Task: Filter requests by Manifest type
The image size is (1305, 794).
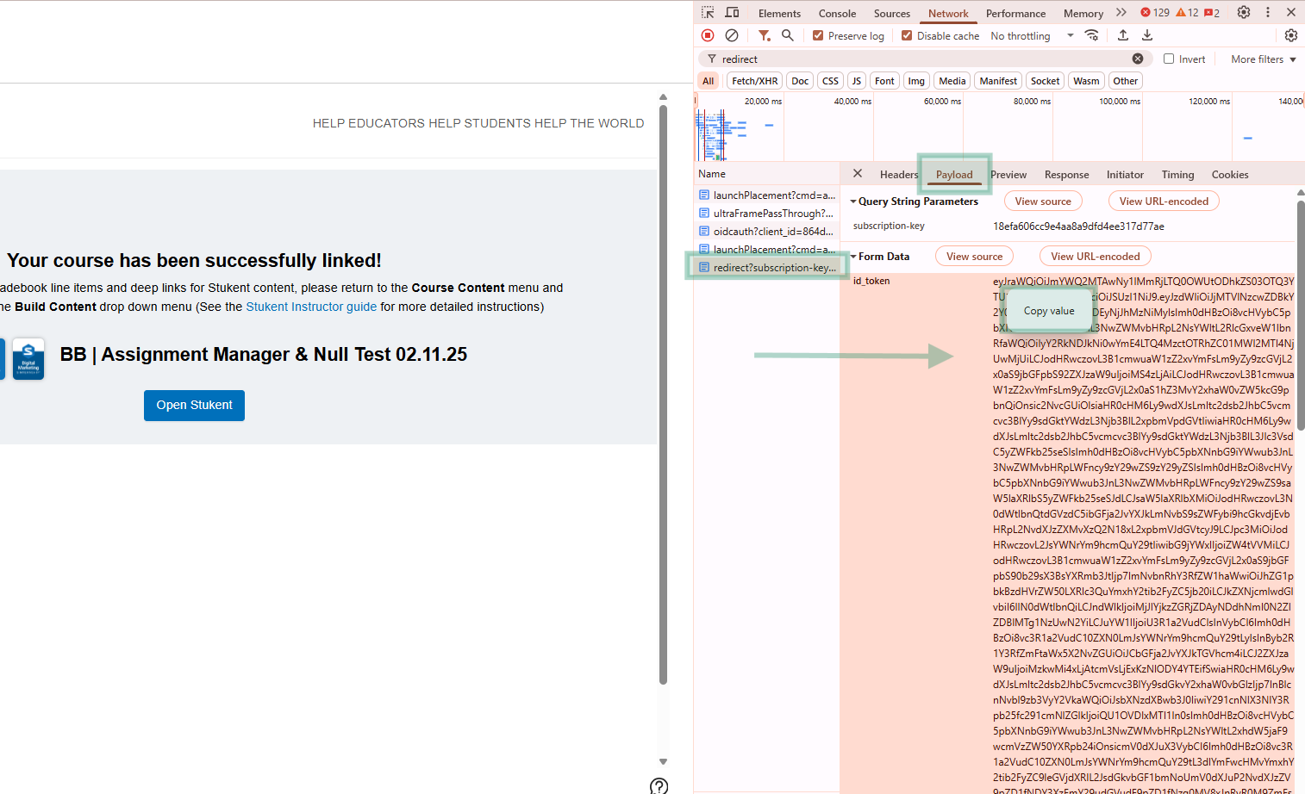Action: click(998, 81)
